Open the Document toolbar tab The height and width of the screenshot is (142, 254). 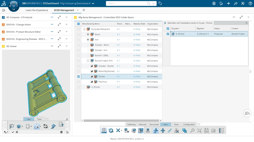click(x=154, y=124)
